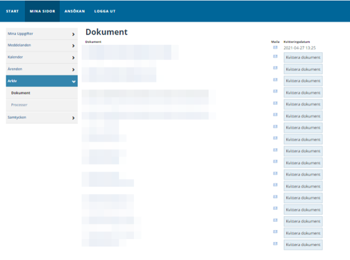Viewport: 350px width, 260px height.
Task: Click the topmost Kvittera dokument button
Action: (x=303, y=58)
